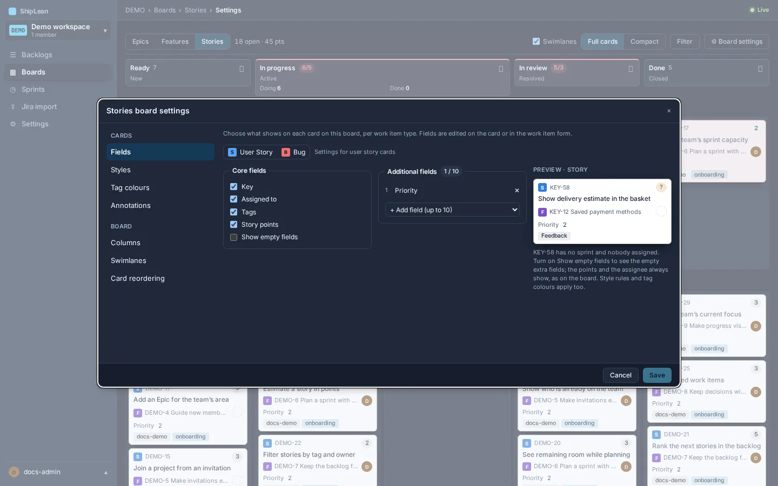The height and width of the screenshot is (486, 778).
Task: Click the Settings gear in sidebar
Action: coord(13,124)
